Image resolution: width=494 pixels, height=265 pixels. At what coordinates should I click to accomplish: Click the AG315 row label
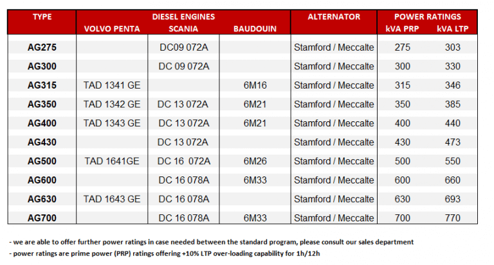click(42, 85)
